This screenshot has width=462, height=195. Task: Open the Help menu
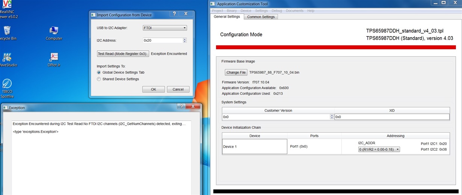click(x=311, y=11)
